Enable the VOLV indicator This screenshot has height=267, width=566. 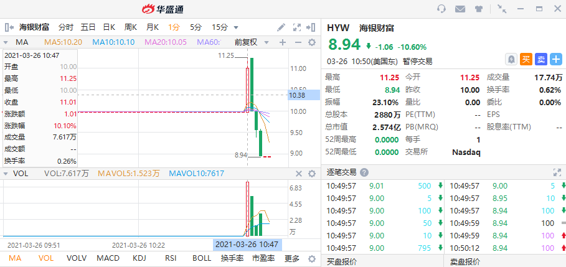tap(77, 258)
